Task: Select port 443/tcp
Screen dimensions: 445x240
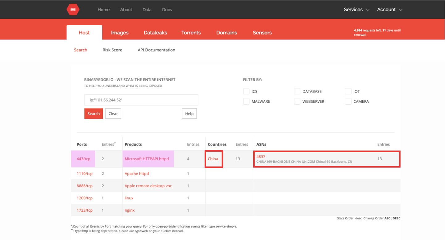Action: [x=83, y=159]
